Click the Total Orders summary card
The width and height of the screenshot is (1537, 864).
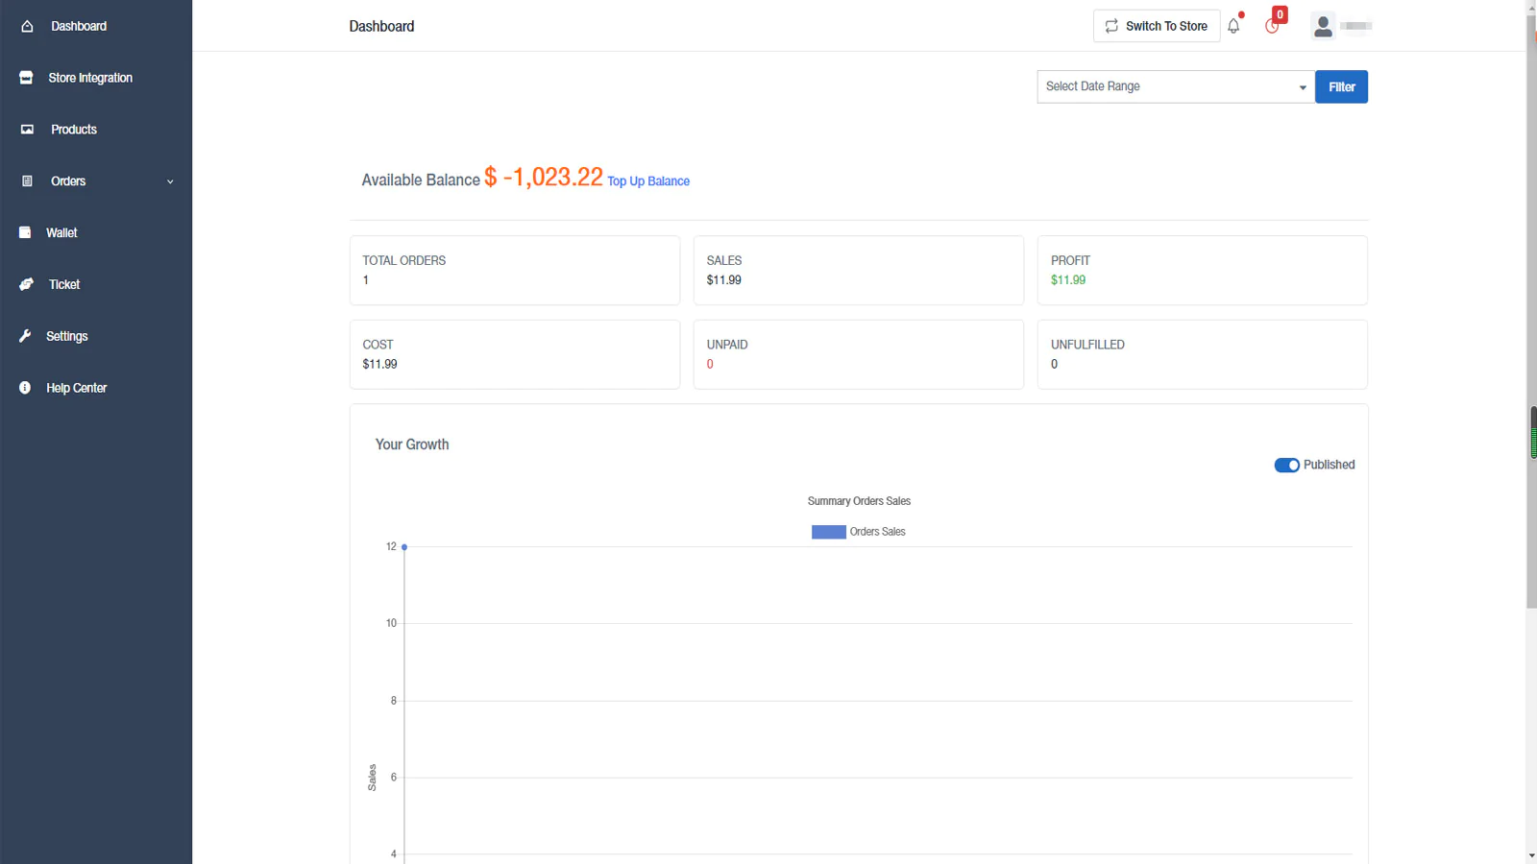[x=514, y=270]
